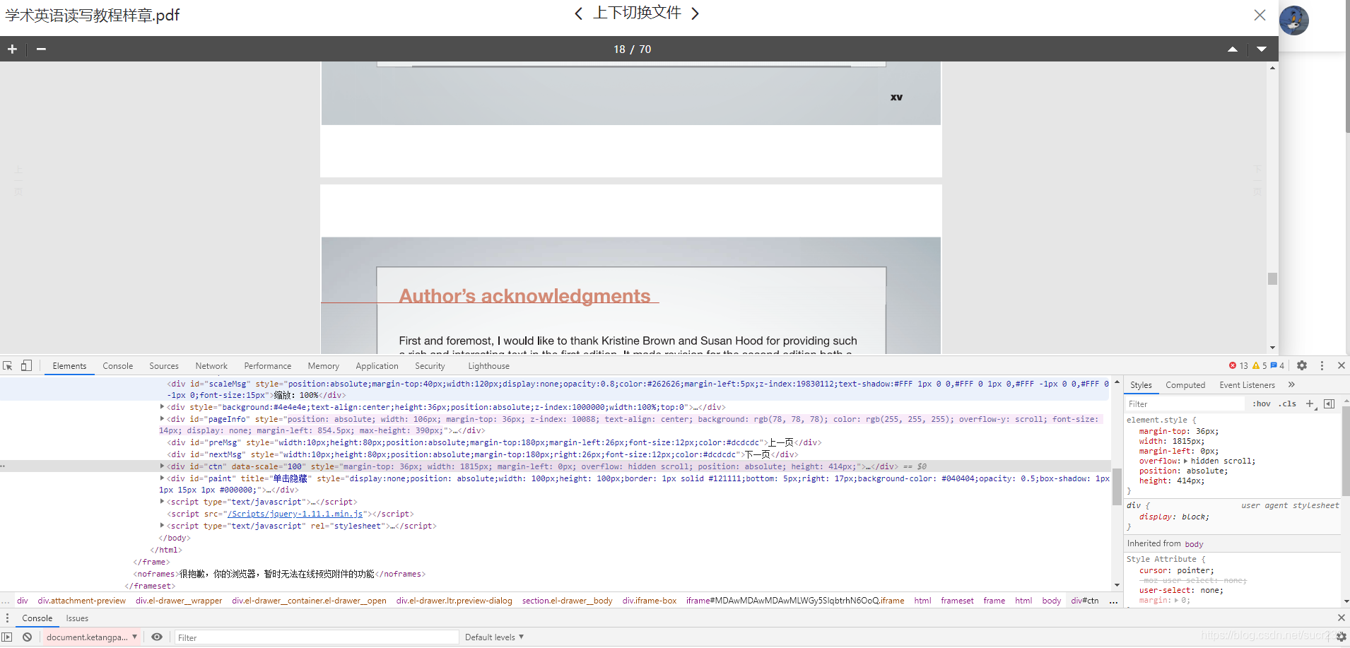Switch to previous file with left chevron
This screenshot has height=648, width=1350.
point(578,13)
